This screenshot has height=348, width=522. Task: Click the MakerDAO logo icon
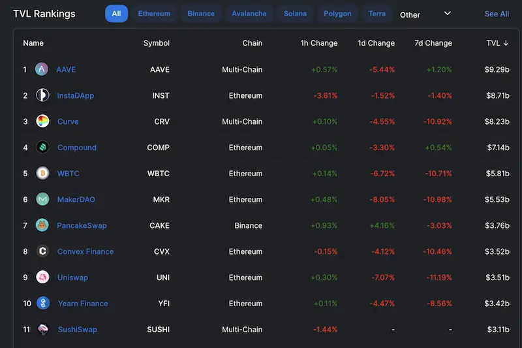[42, 199]
